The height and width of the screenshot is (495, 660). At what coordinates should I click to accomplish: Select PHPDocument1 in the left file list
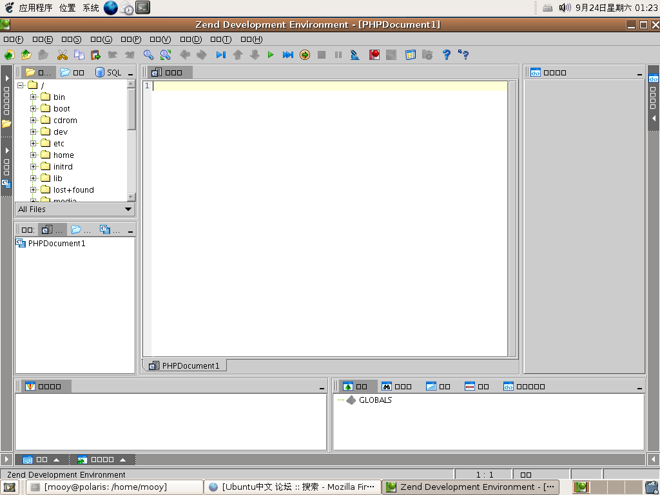[50, 243]
